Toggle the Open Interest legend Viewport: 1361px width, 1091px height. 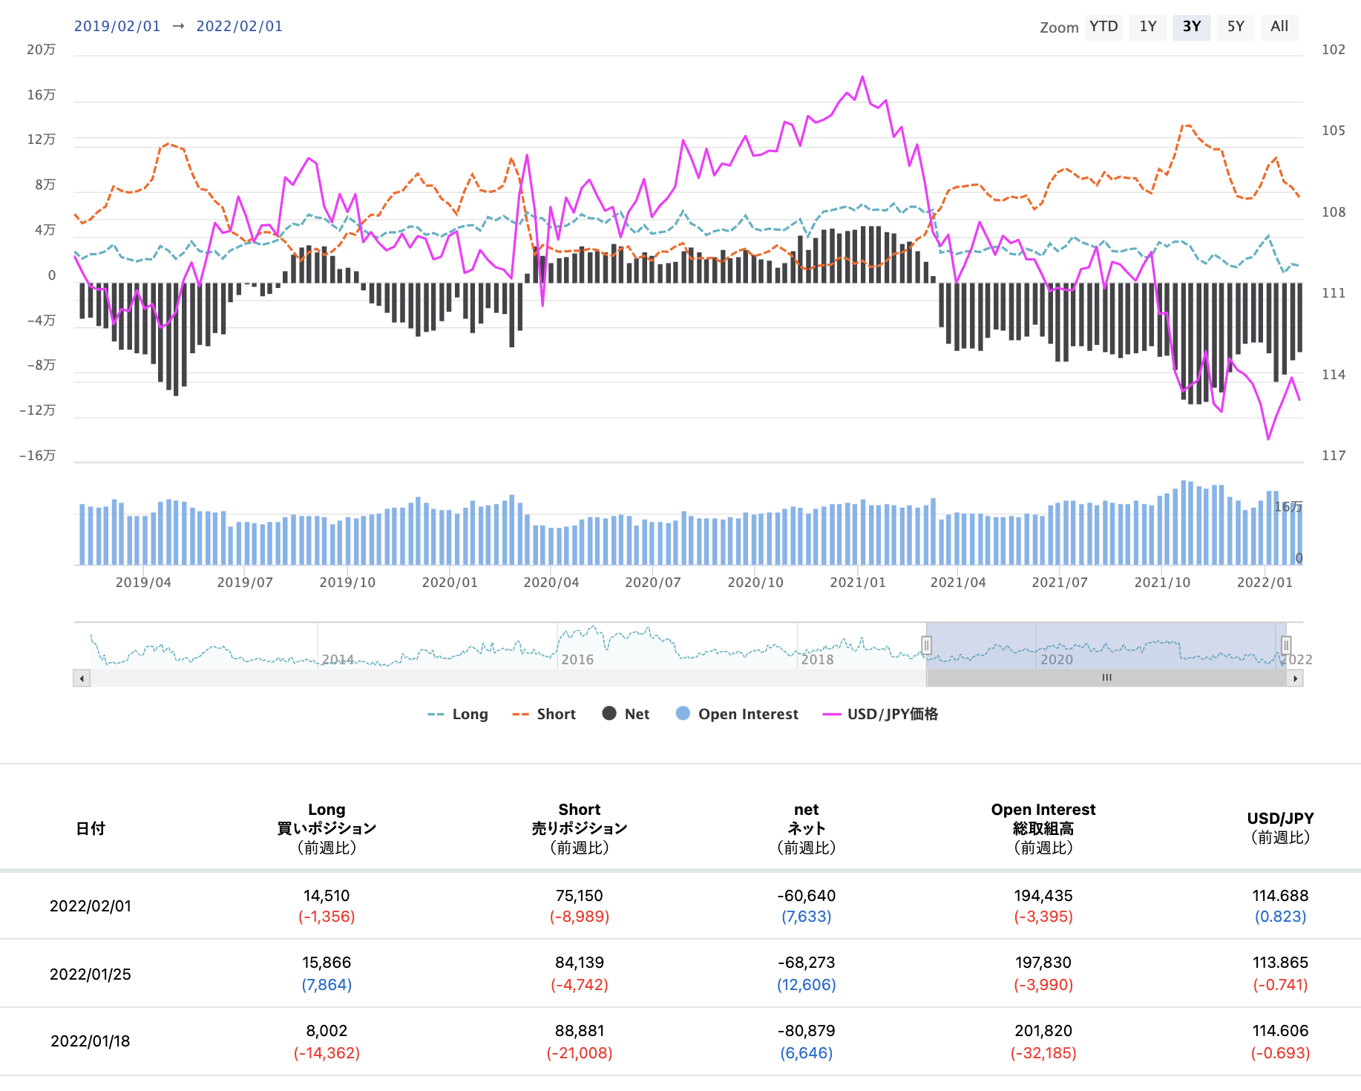pyautogui.click(x=737, y=714)
